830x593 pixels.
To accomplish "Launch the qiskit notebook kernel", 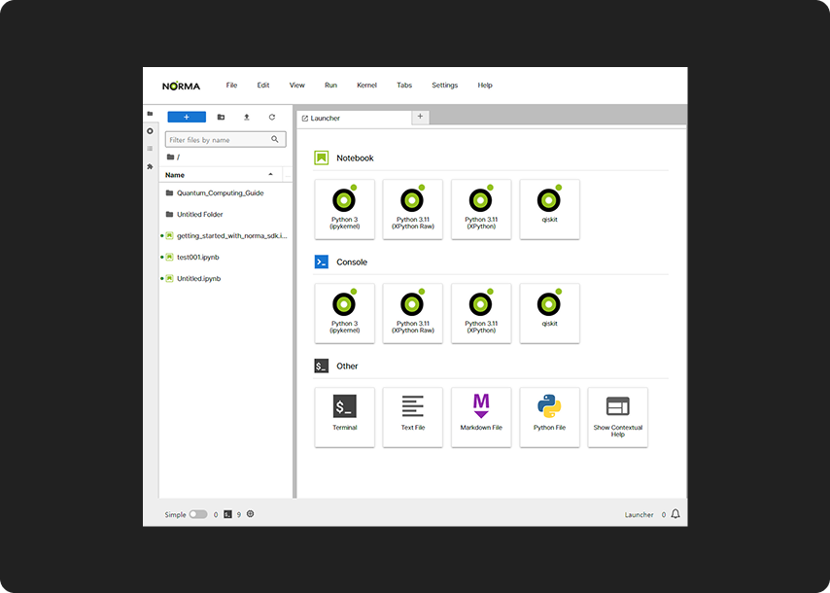I will click(549, 209).
